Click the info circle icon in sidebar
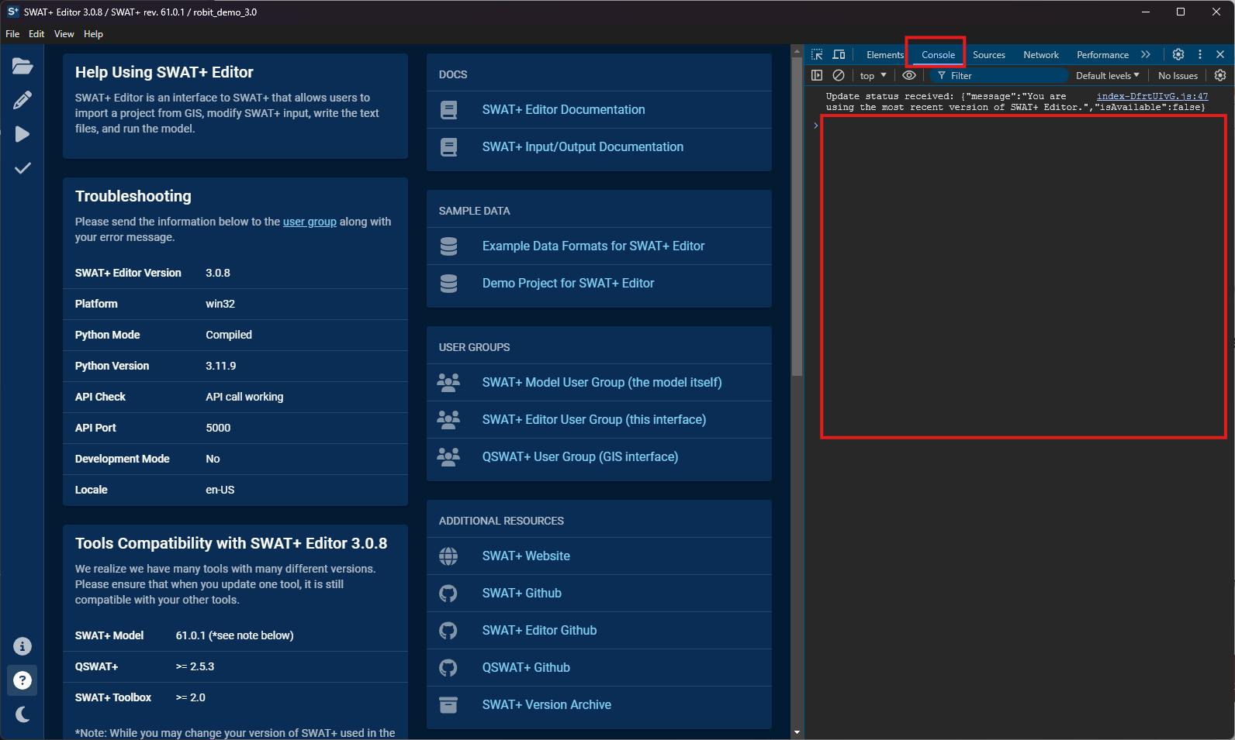The image size is (1235, 740). click(x=22, y=646)
